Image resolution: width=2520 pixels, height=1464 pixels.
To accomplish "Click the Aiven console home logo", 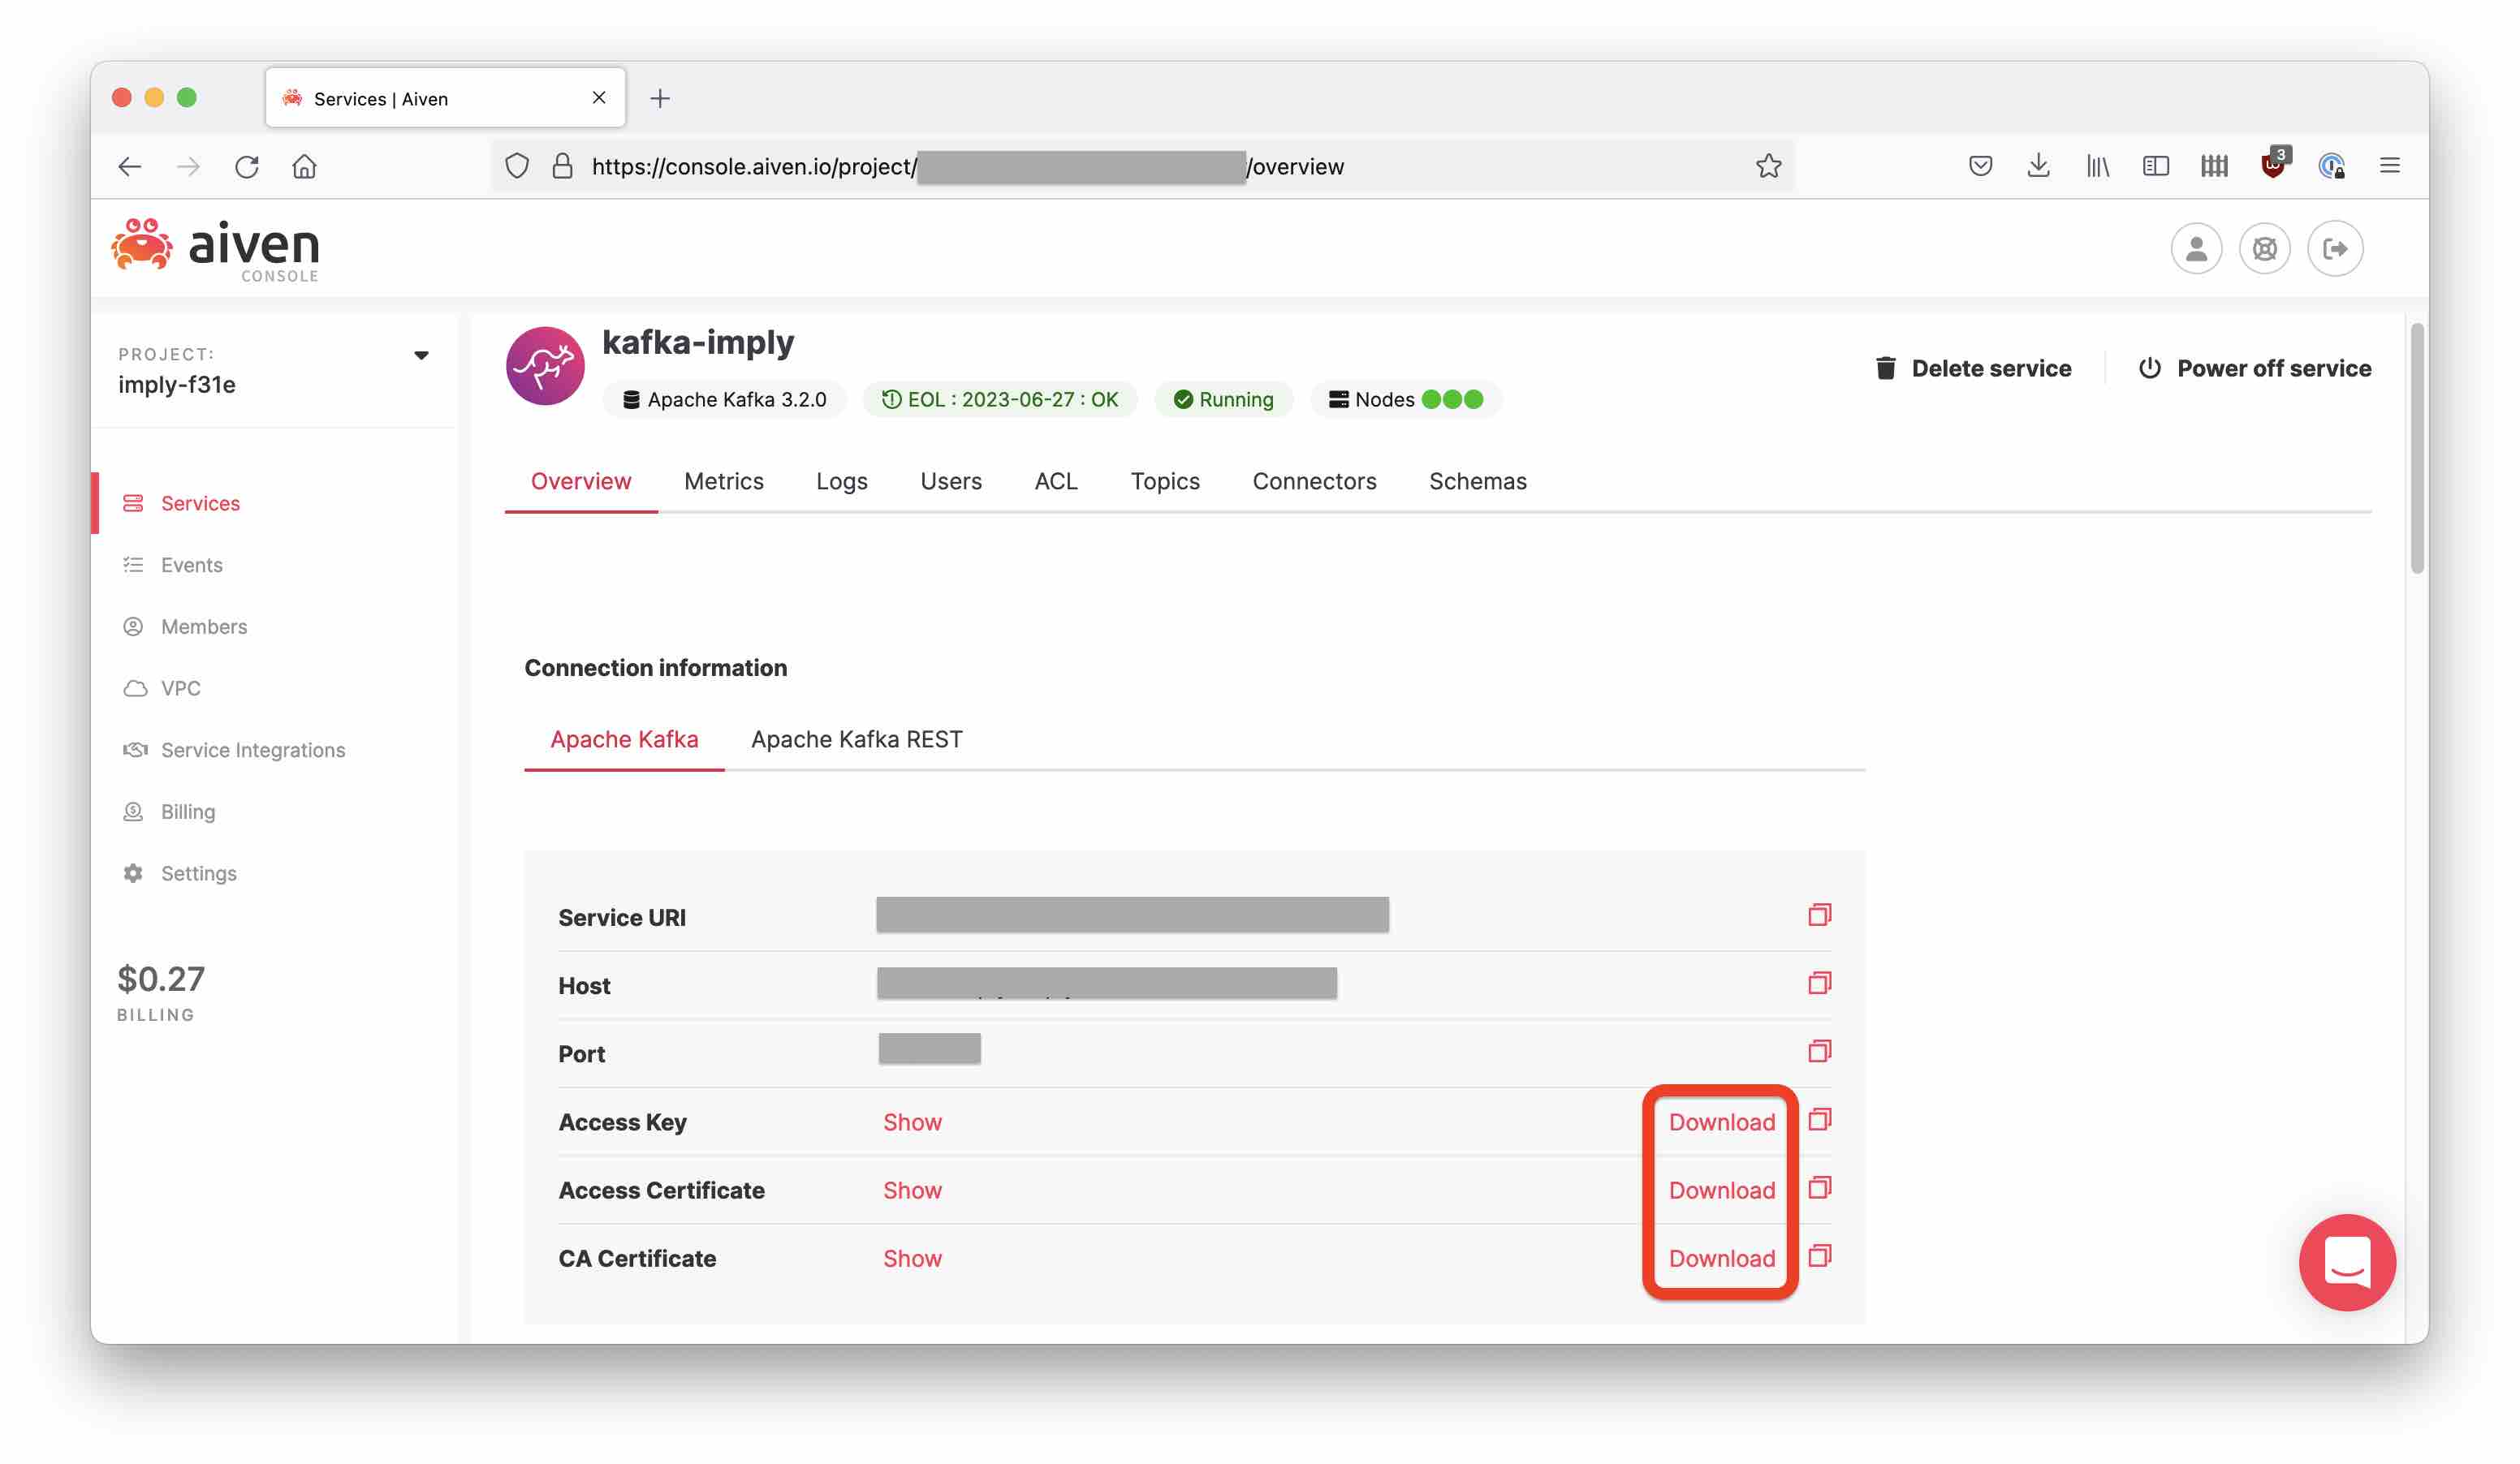I will point(213,248).
